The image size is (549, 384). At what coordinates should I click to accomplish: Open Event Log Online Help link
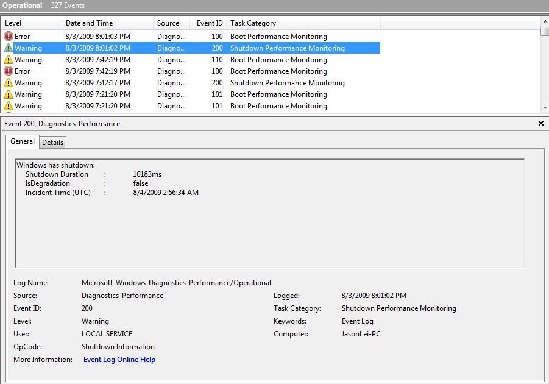tap(119, 360)
